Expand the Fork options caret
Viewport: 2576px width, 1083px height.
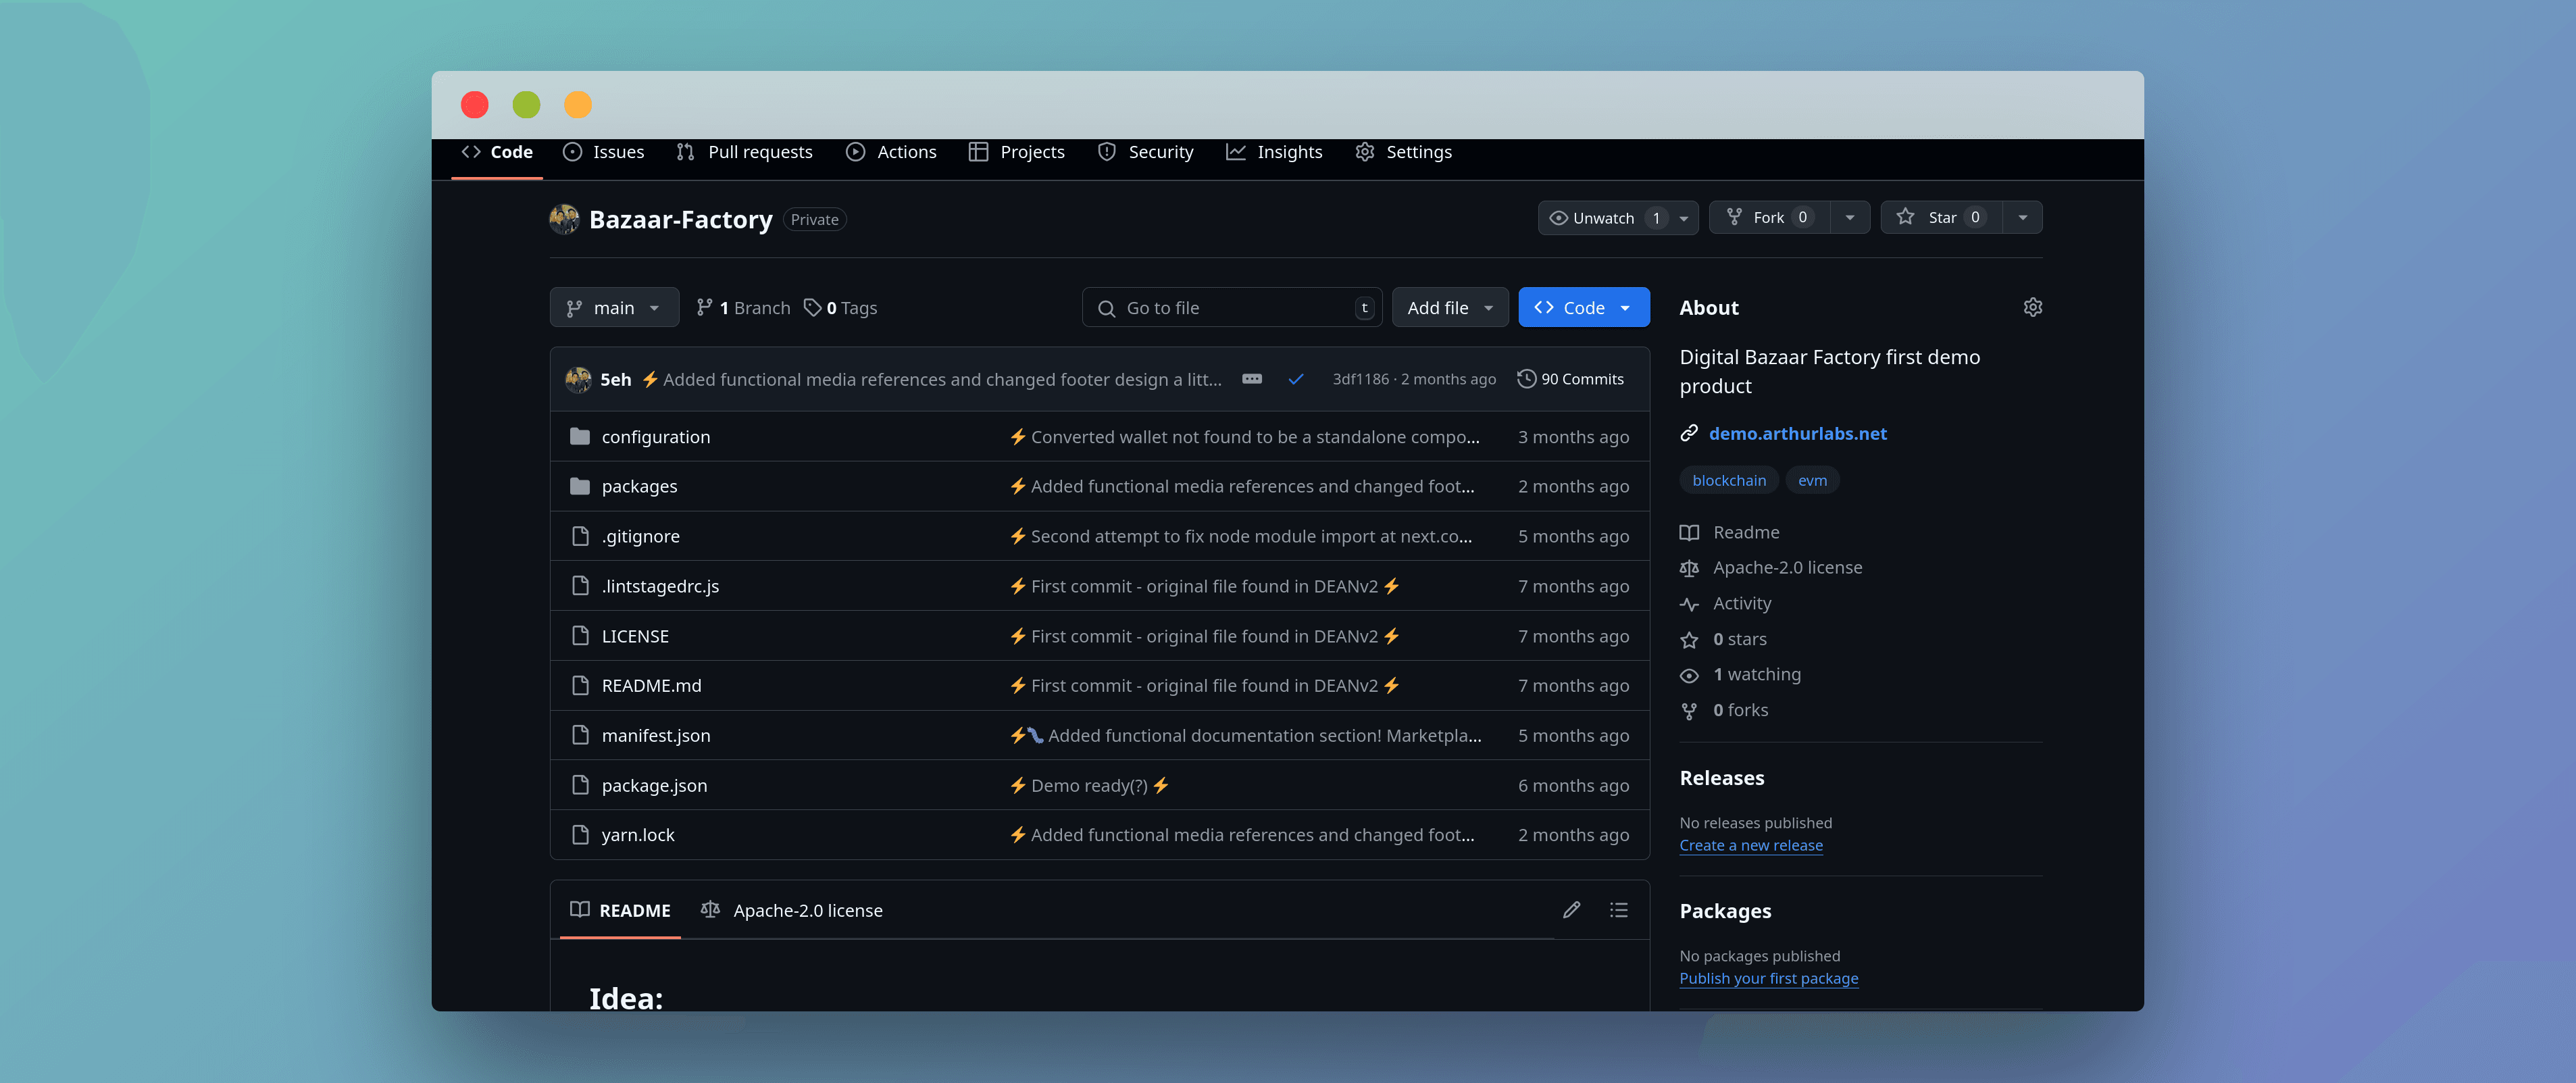click(x=1850, y=218)
